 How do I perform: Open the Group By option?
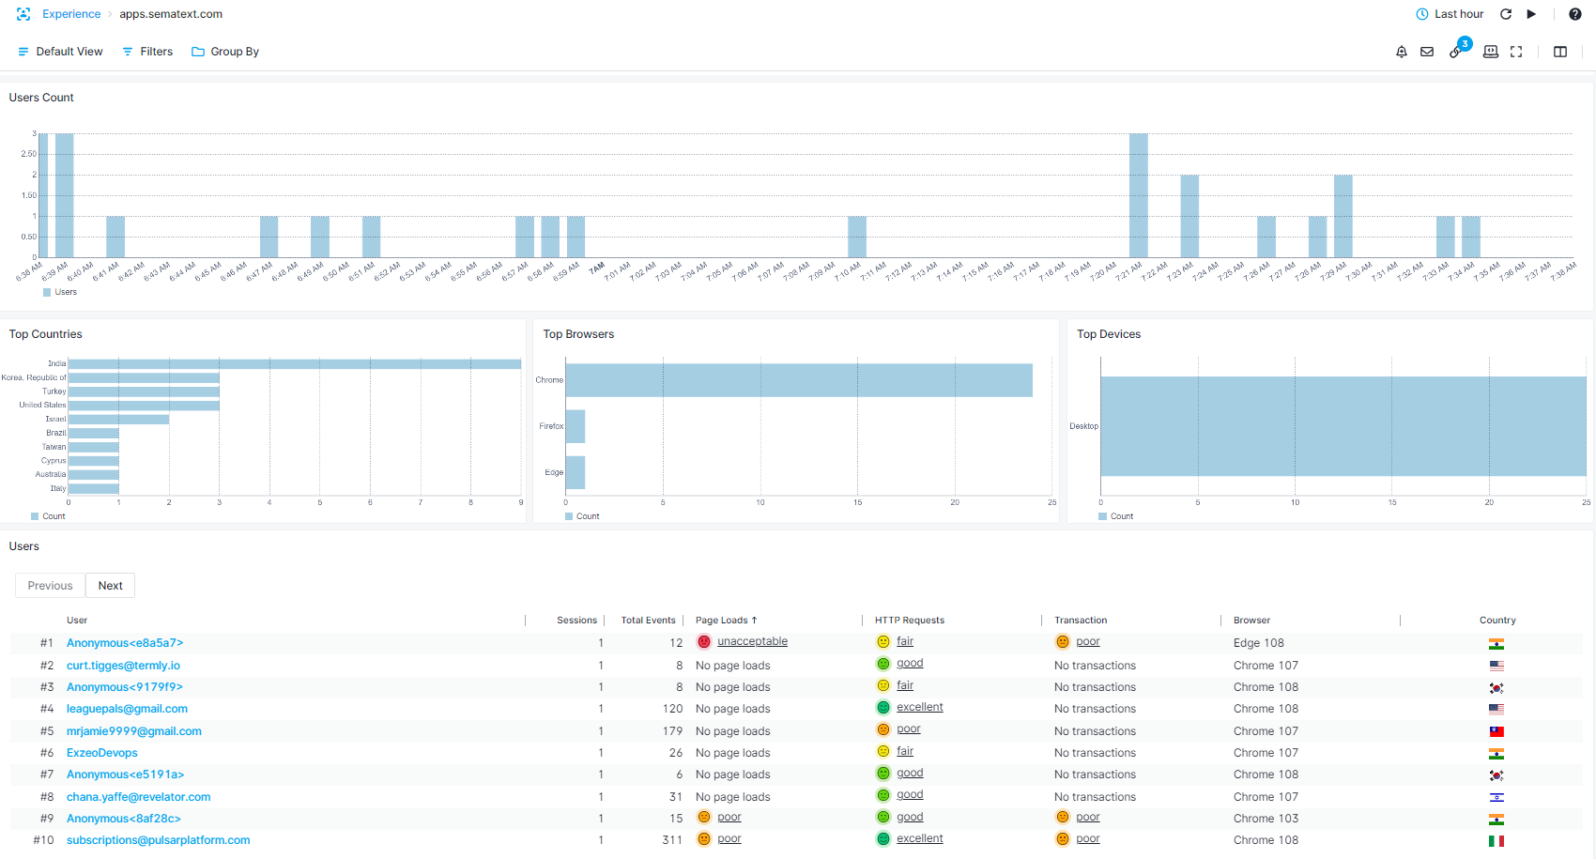pyautogui.click(x=225, y=52)
